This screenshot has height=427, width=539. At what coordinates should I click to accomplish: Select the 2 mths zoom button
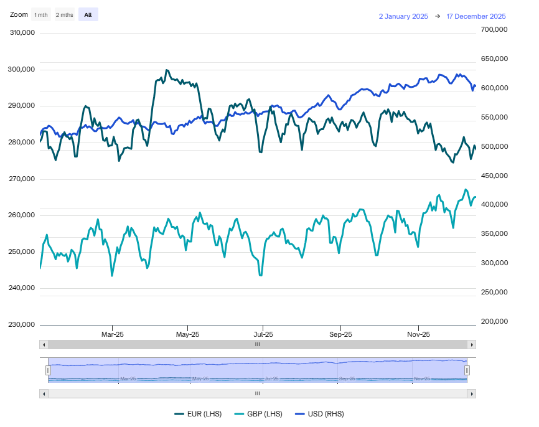coord(64,15)
